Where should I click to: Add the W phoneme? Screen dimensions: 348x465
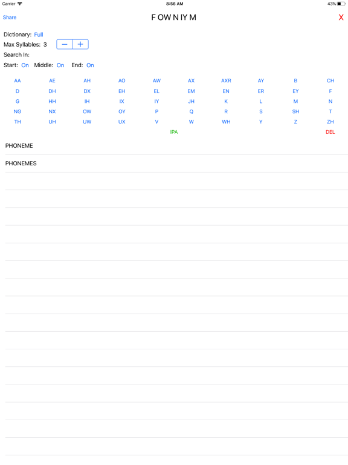[191, 122]
